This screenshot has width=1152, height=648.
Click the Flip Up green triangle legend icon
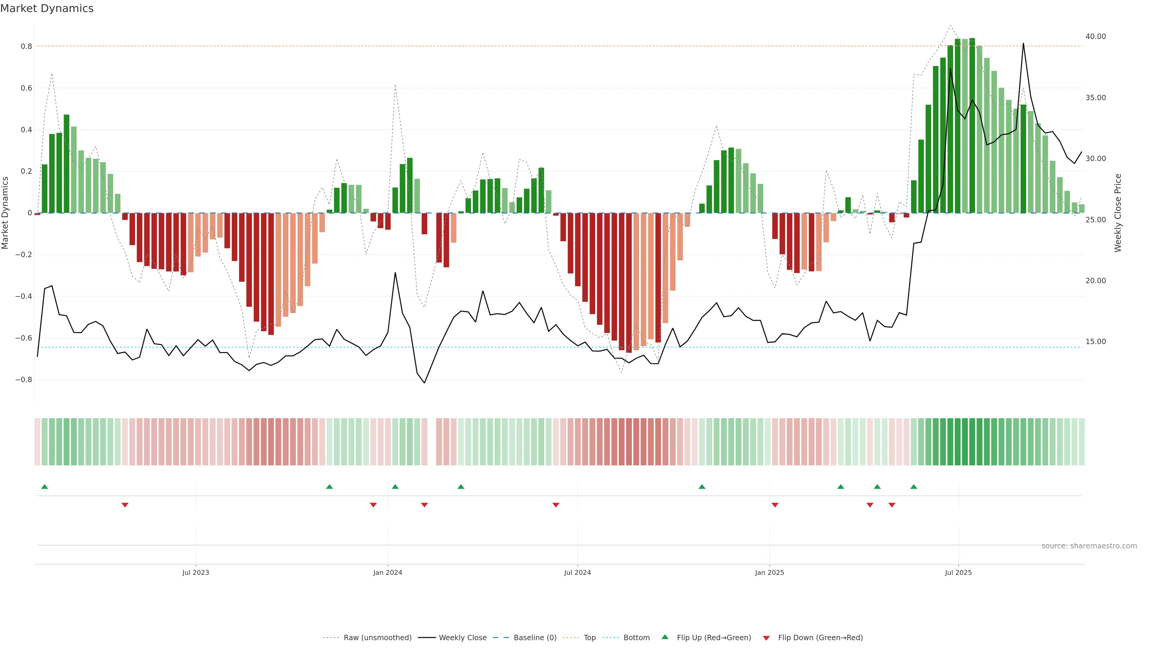click(664, 637)
